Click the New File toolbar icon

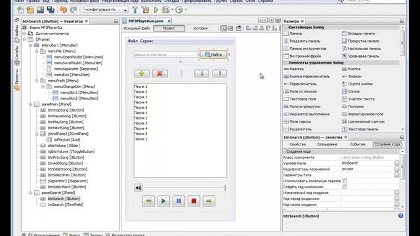click(x=20, y=10)
